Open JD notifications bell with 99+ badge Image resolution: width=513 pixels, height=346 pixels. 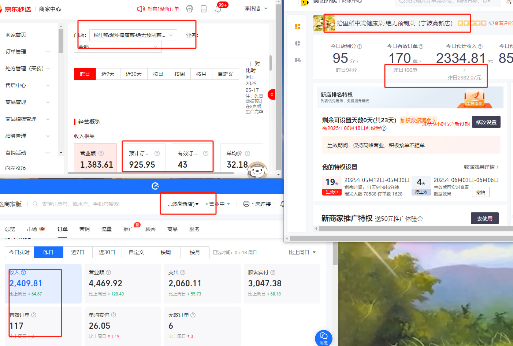pos(218,9)
